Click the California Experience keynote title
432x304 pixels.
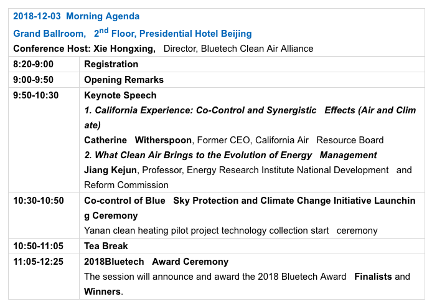pyautogui.click(x=250, y=118)
